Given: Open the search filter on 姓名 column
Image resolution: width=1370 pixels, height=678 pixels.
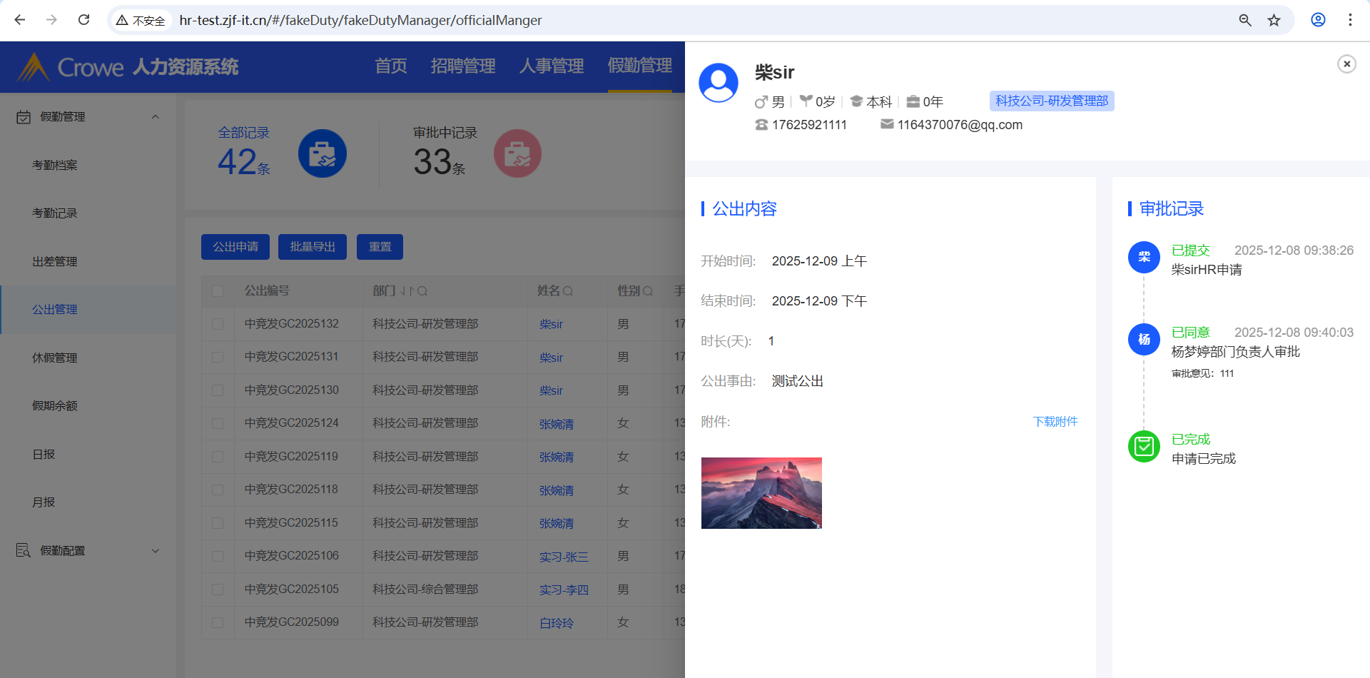Looking at the screenshot, I should [568, 291].
